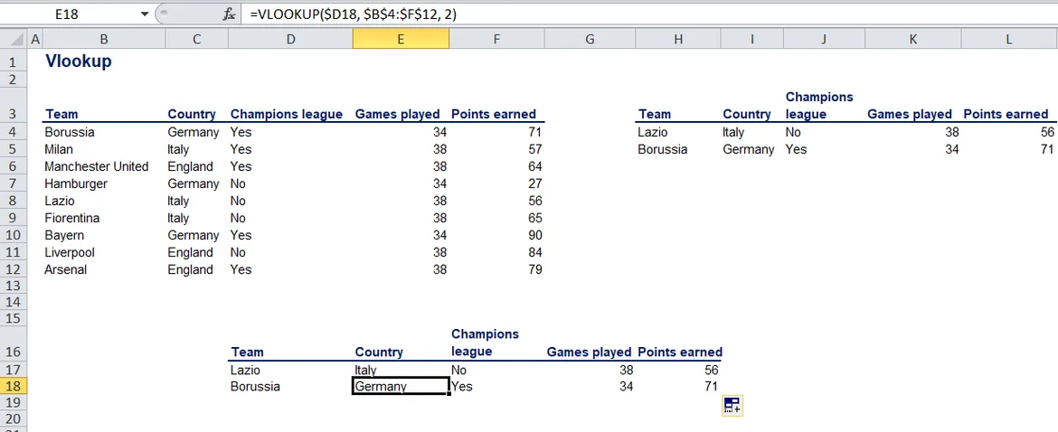Select column L header
This screenshot has width=1058, height=432.
(x=1008, y=39)
